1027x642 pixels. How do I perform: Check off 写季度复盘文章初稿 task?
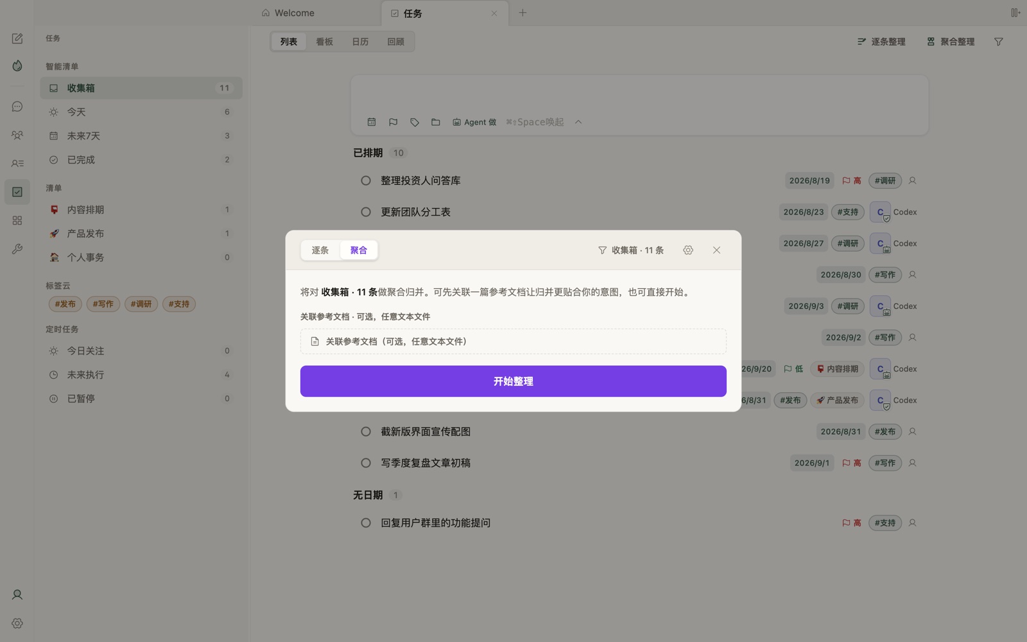click(366, 463)
